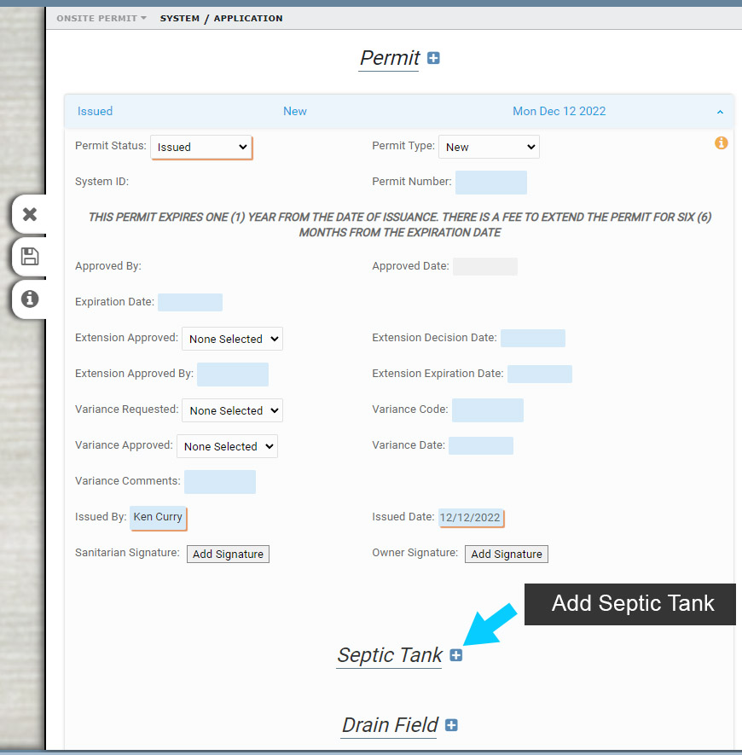Click the Permit Number field
The image size is (742, 755).
point(490,183)
